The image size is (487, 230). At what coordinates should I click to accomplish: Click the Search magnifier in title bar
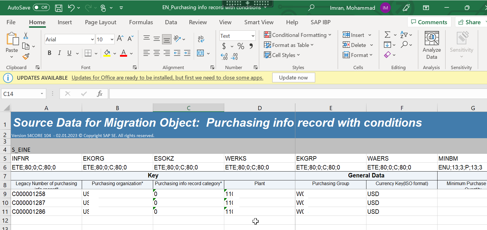pos(311,8)
